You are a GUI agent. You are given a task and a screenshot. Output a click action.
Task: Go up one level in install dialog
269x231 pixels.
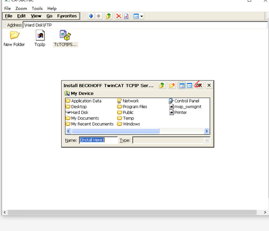tap(162, 85)
